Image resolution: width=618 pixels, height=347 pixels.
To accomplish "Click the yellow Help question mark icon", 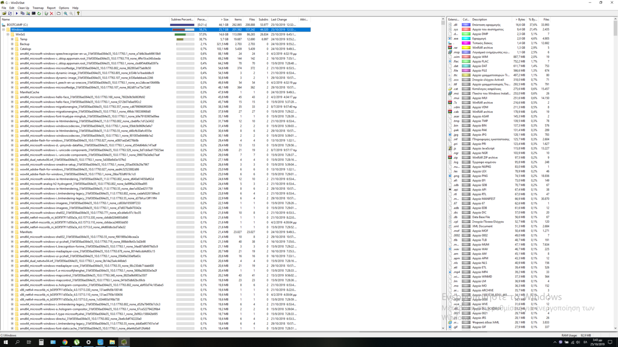I will [x=78, y=13].
